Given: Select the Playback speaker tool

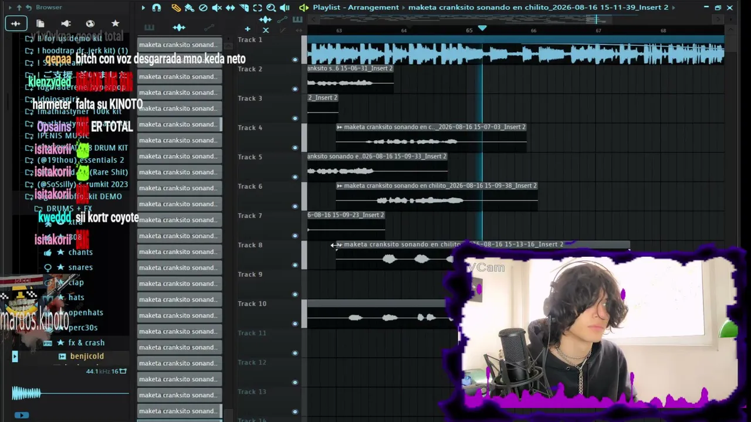Looking at the screenshot, I should 285,8.
